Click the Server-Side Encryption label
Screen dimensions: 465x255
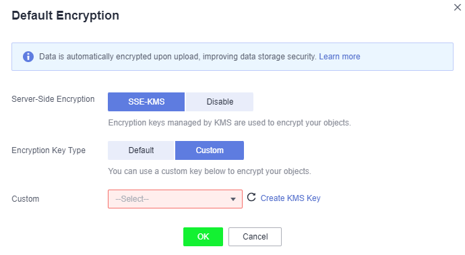pos(53,99)
